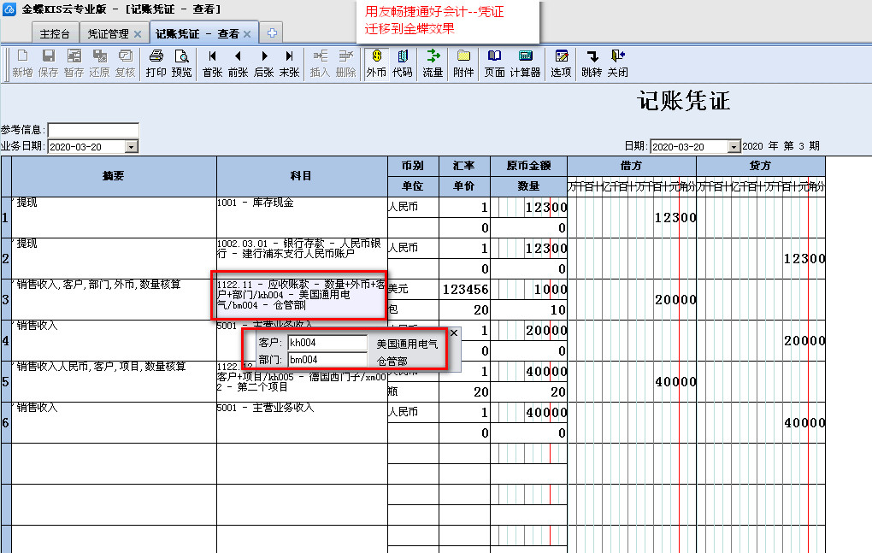Toggle the 外币 foreign currency view
The image size is (872, 553).
[x=376, y=63]
